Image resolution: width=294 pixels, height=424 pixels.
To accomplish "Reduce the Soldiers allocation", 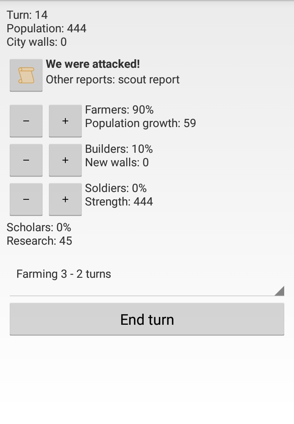I will click(x=26, y=199).
